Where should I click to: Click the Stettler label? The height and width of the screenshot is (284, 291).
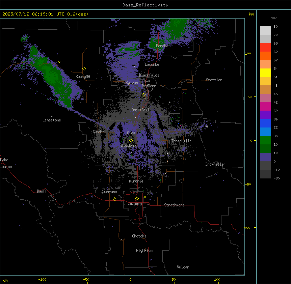point(214,80)
